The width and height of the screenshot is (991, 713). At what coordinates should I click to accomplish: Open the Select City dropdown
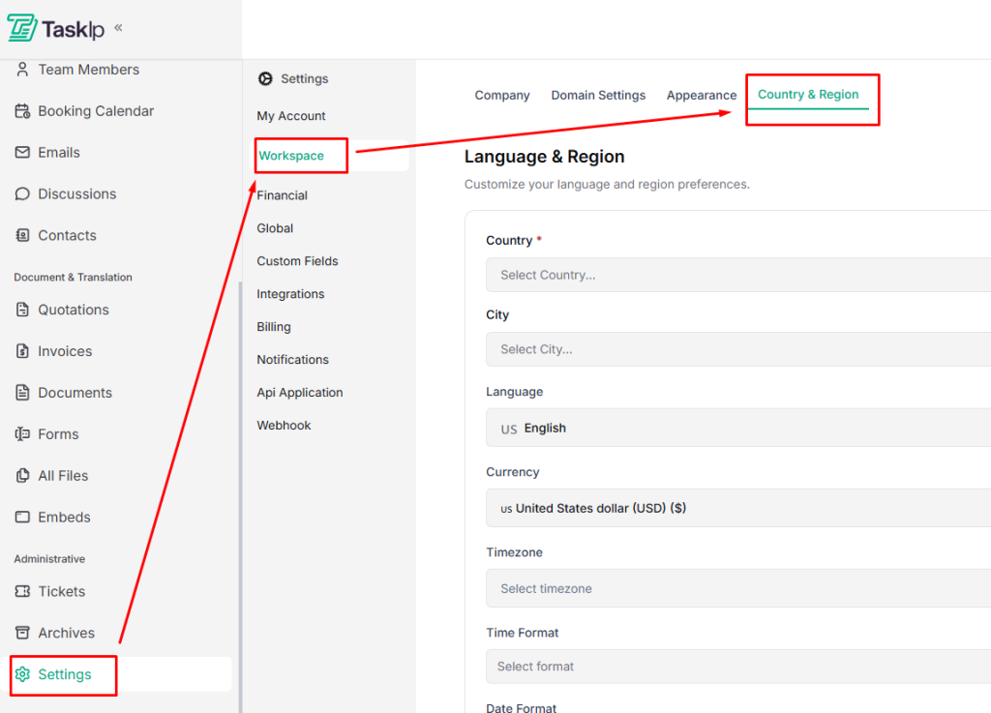pos(737,349)
